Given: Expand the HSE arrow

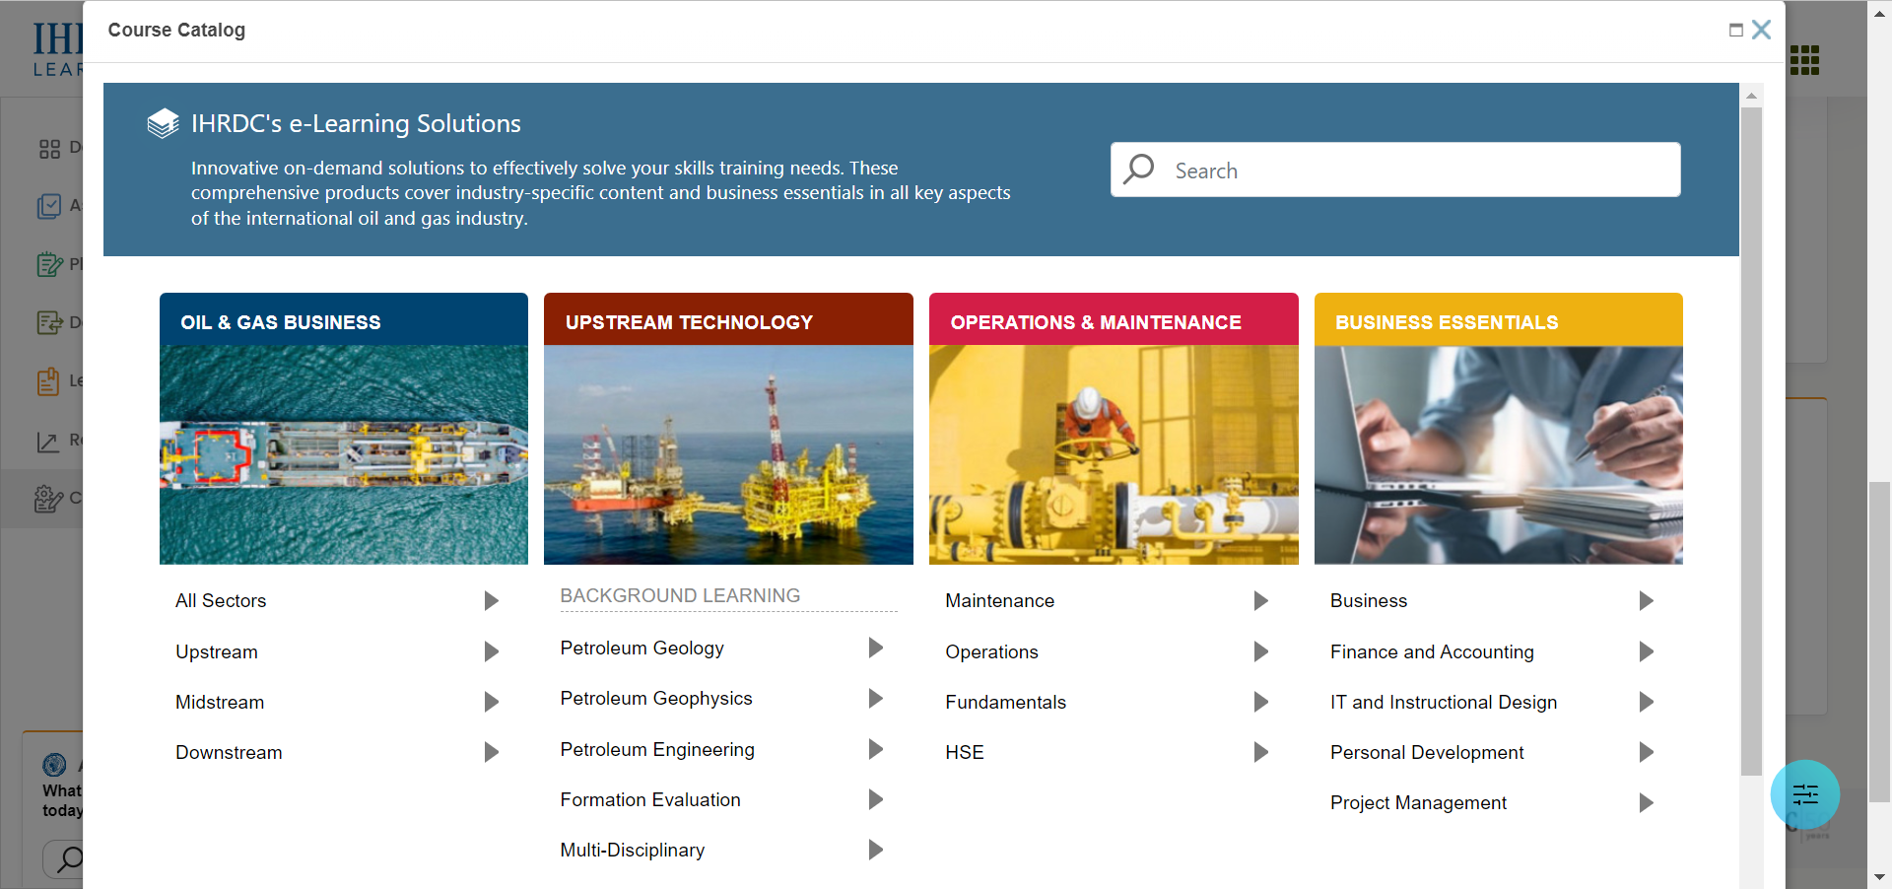Looking at the screenshot, I should 1260,752.
